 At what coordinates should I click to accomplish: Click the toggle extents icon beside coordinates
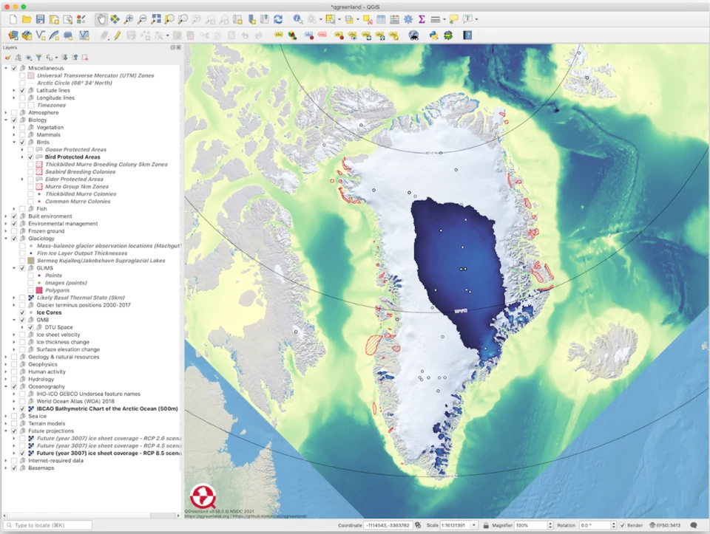[418, 525]
